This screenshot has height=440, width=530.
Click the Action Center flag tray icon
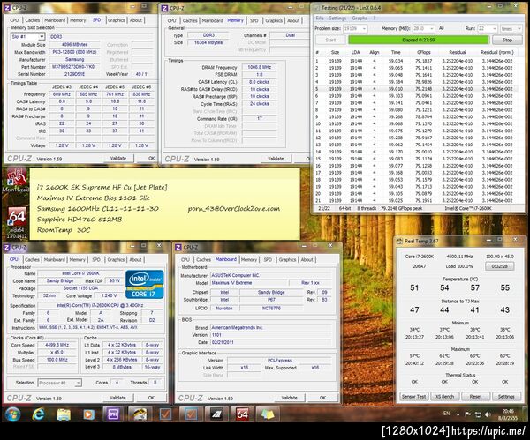pyautogui.click(x=468, y=414)
